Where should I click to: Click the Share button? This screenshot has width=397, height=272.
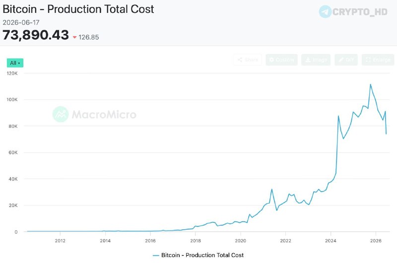tap(248, 60)
